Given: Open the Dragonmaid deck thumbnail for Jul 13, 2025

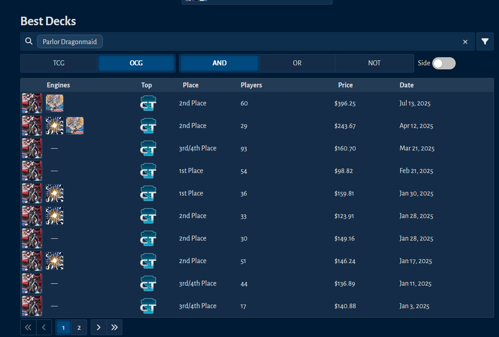Looking at the screenshot, I should pos(32,103).
